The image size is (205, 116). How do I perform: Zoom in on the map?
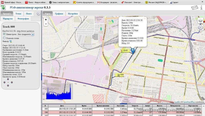pyautogui.click(x=46, y=20)
